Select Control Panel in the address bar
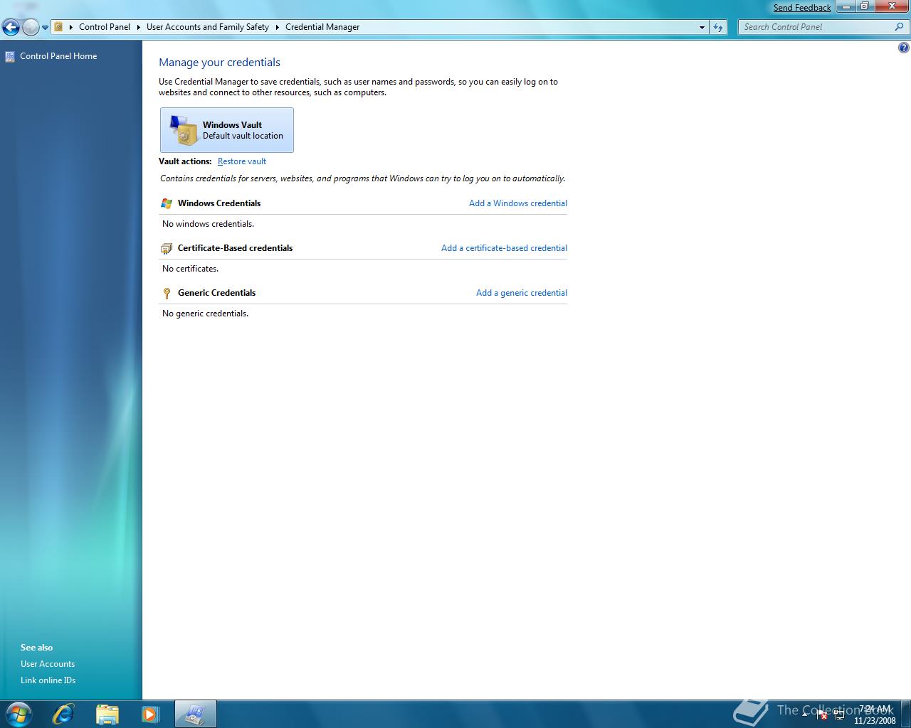Image resolution: width=911 pixels, height=728 pixels. (105, 27)
